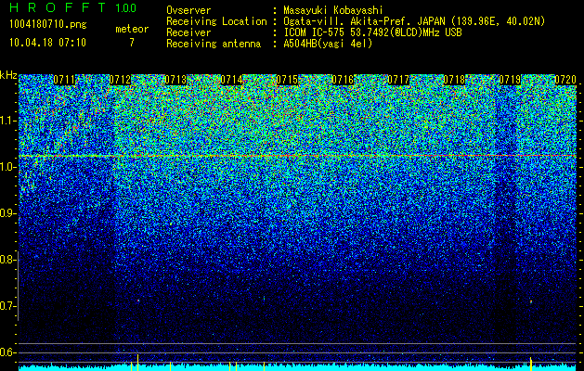Click the 0719 time marker
The image size is (584, 371).
coord(510,80)
